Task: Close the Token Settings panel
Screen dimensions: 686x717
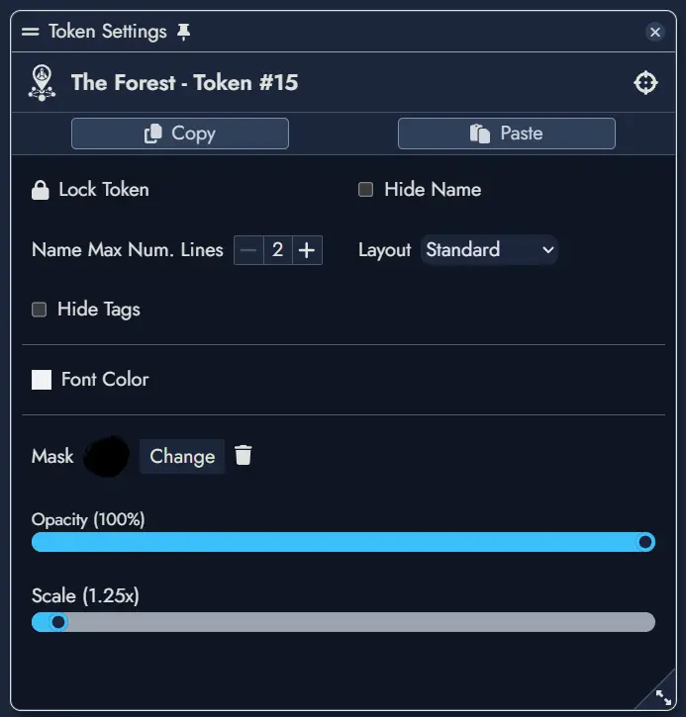Action: tap(654, 32)
